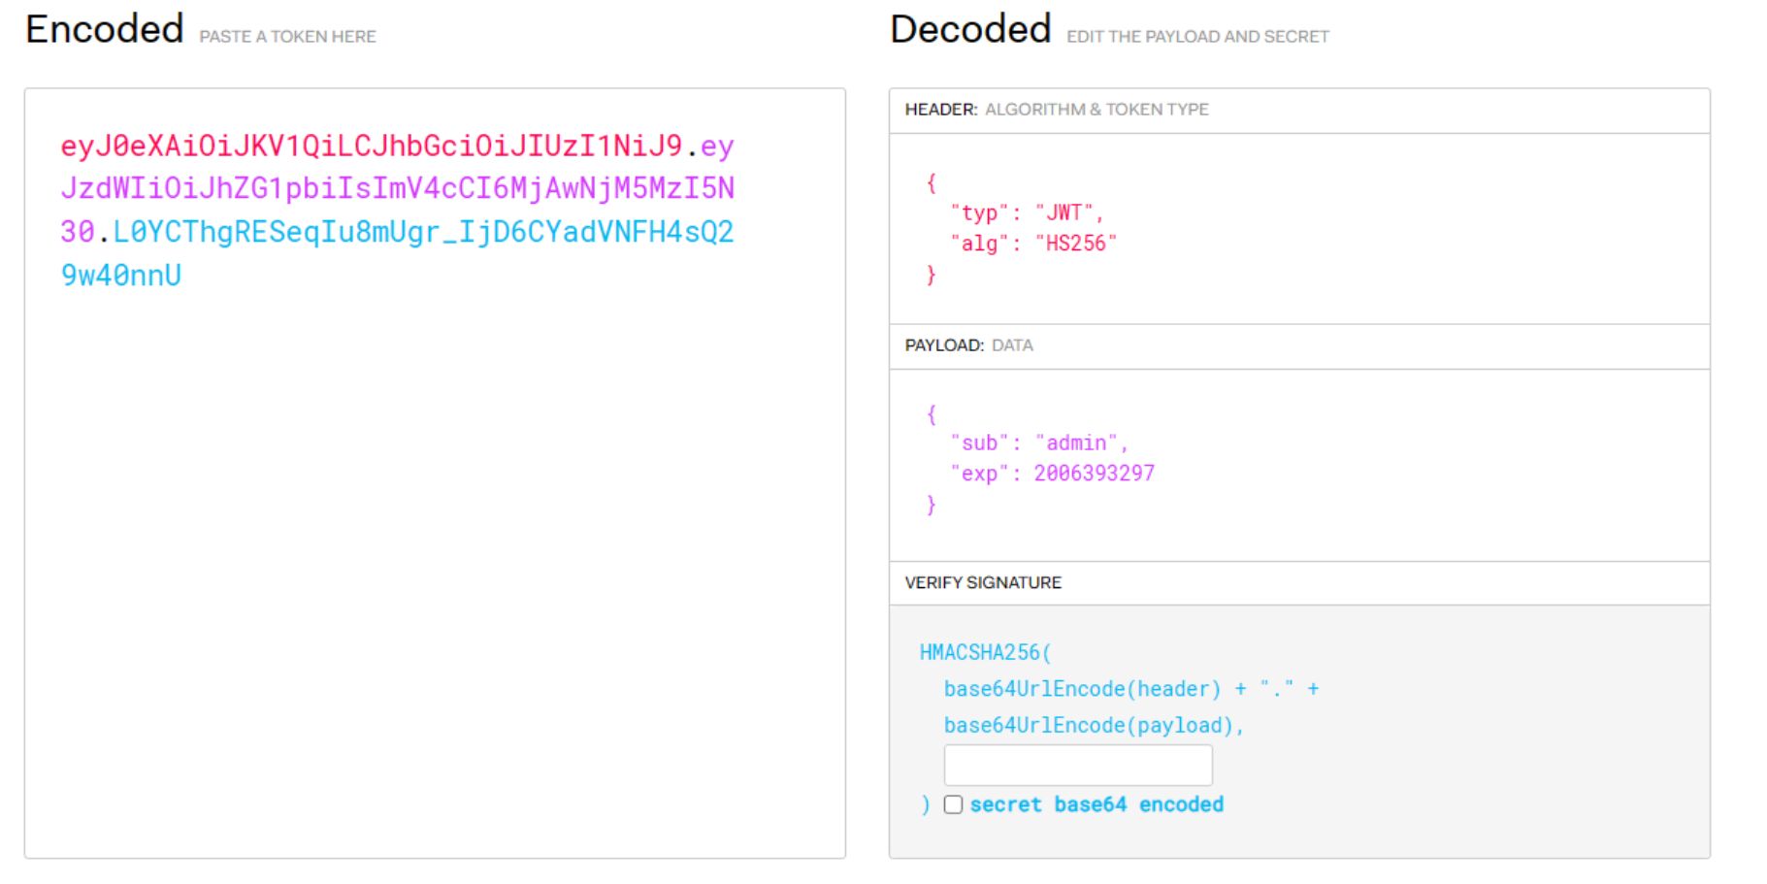Image resolution: width=1767 pixels, height=884 pixels.
Task: Click the blue signature segment of the token
Action: point(398,253)
